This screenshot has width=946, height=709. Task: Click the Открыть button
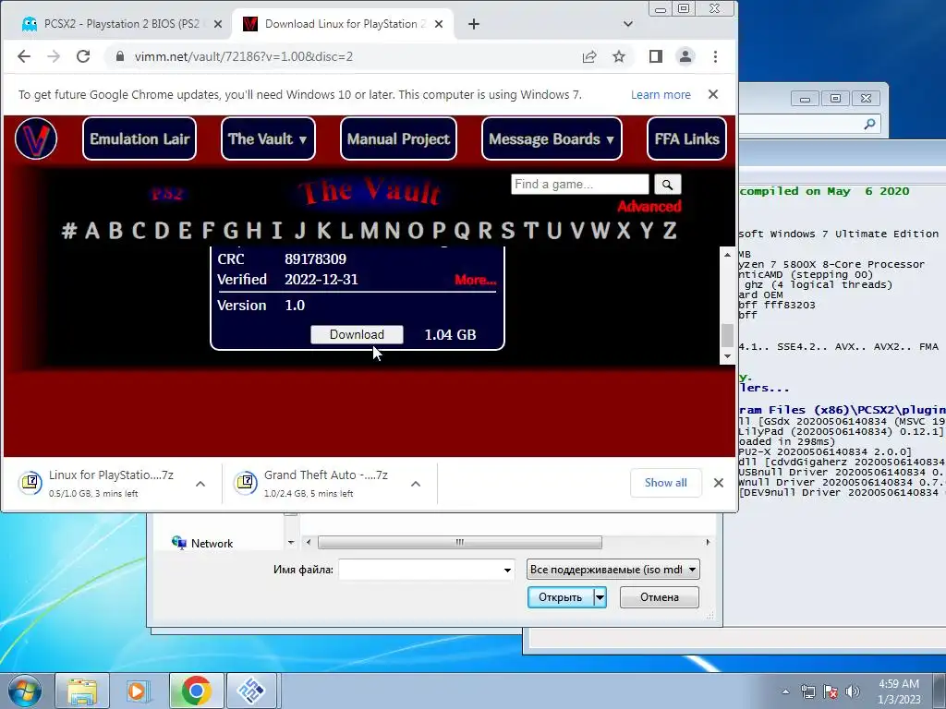tap(561, 597)
